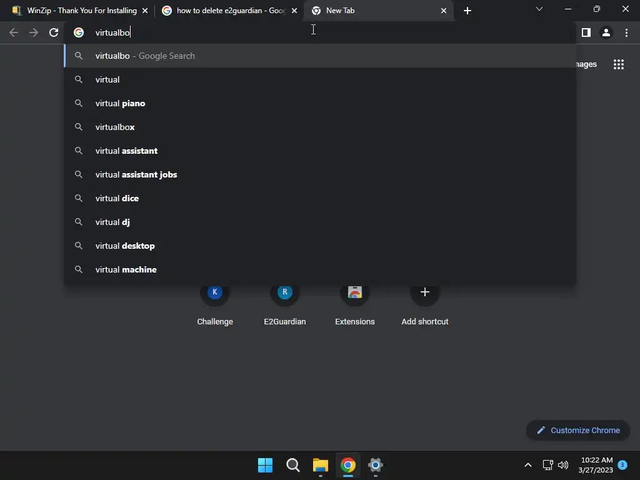640x480 pixels.
Task: Close the e2guardian search tab
Action: [294, 11]
